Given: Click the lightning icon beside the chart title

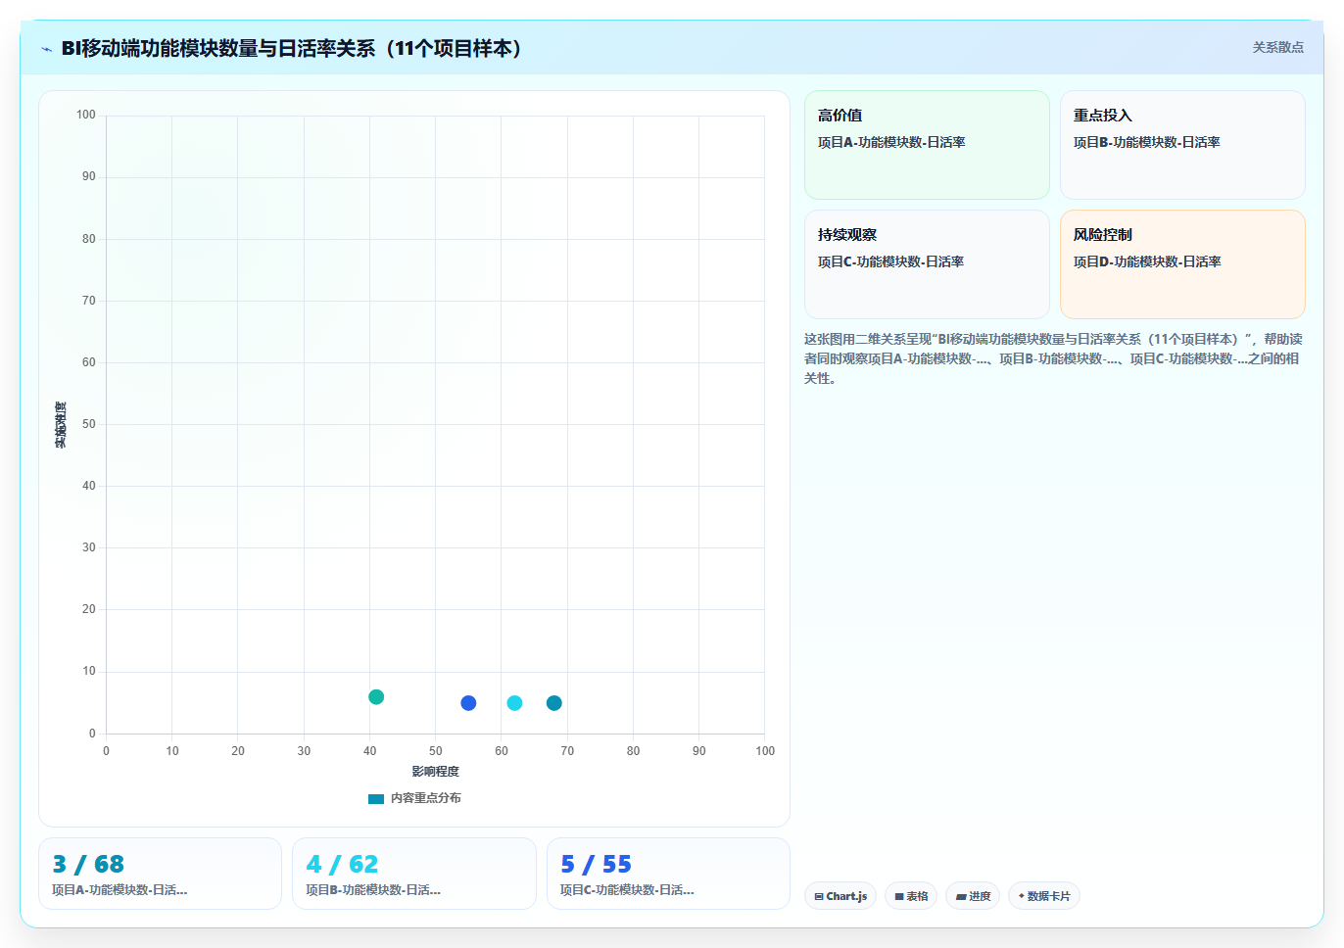Looking at the screenshot, I should pos(47,49).
